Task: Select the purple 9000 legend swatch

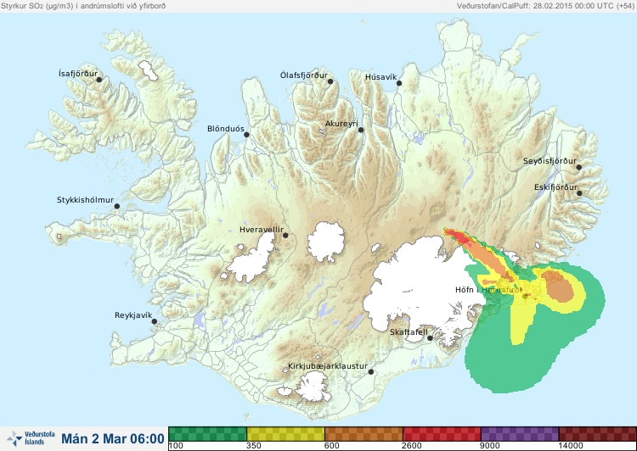Action: pyautogui.click(x=520, y=434)
